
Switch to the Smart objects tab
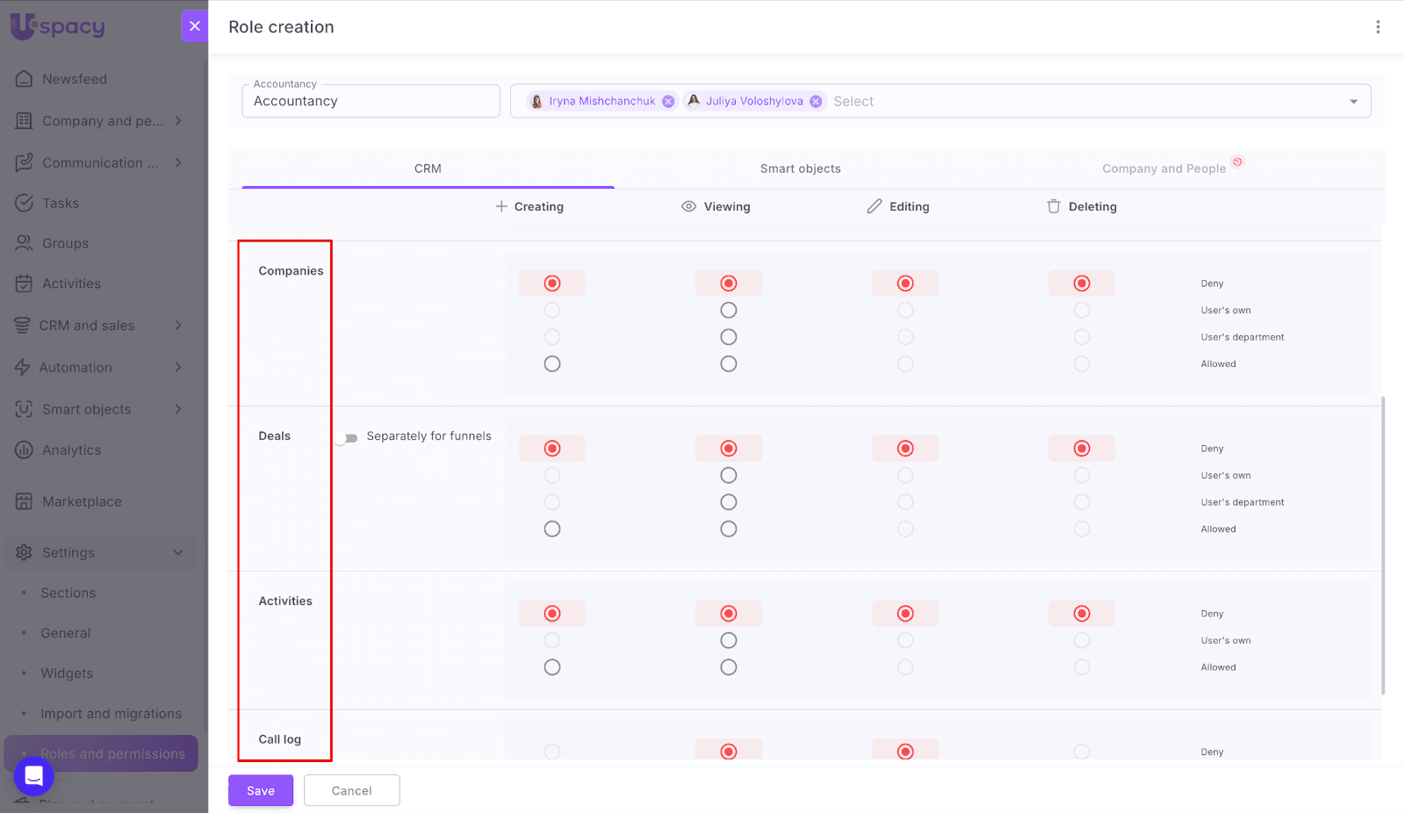(800, 169)
